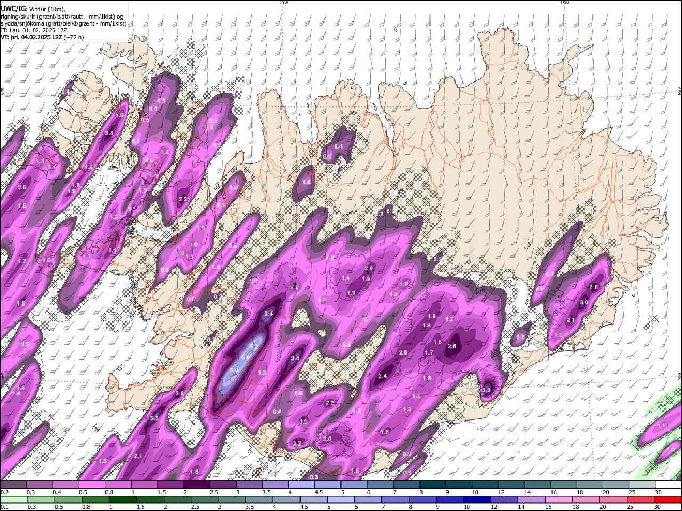The height and width of the screenshot is (511, 682).
Task: Select upper scale swatch between 0.5 and 0.8
Action: [x=91, y=484]
